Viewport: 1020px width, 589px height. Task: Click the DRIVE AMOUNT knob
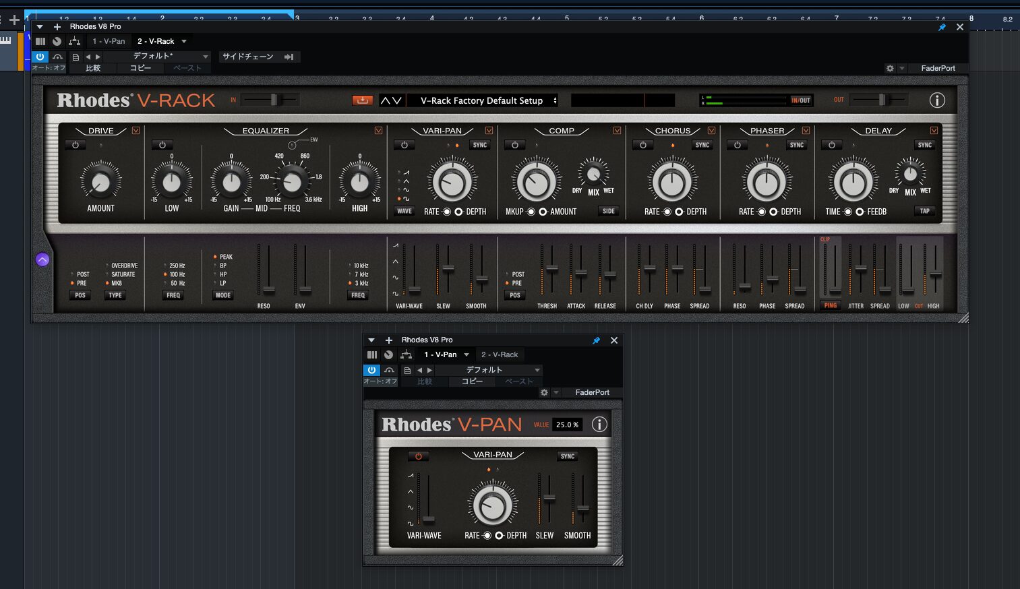[x=100, y=181]
